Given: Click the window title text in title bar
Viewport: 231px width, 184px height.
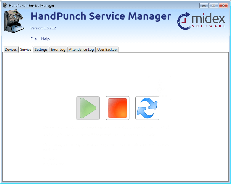Looking at the screenshot, I should point(31,6).
